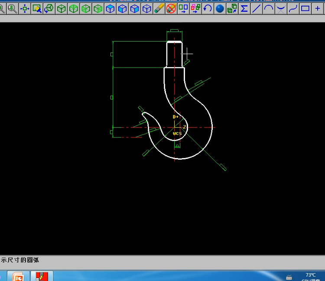Viewport: 325px width, 281px height.
Task: Select the Line drawing tool
Action: click(257, 8)
